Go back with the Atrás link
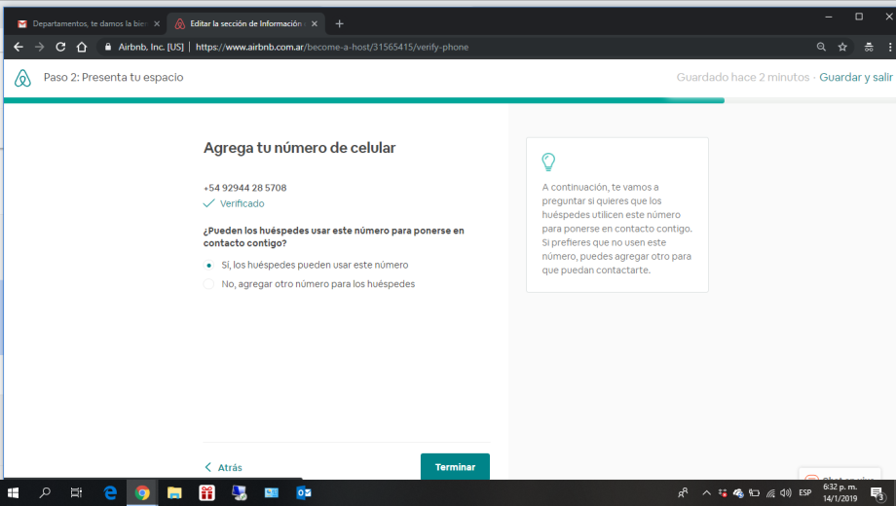This screenshot has width=896, height=506. pos(224,467)
